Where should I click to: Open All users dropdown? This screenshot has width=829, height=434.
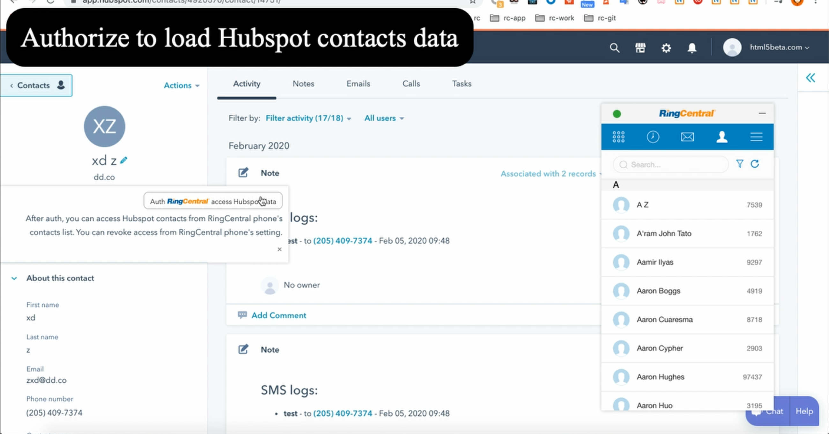[x=384, y=118]
